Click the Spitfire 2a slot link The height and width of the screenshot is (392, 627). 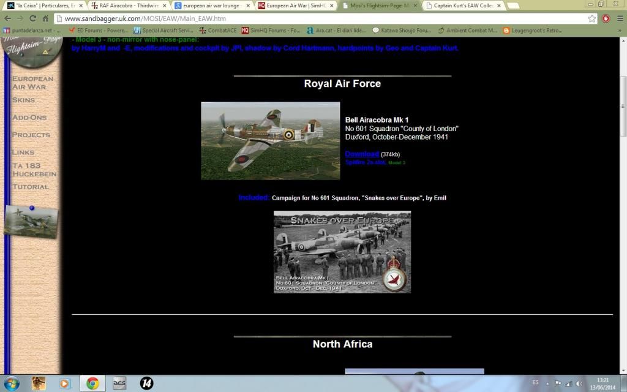(366, 162)
